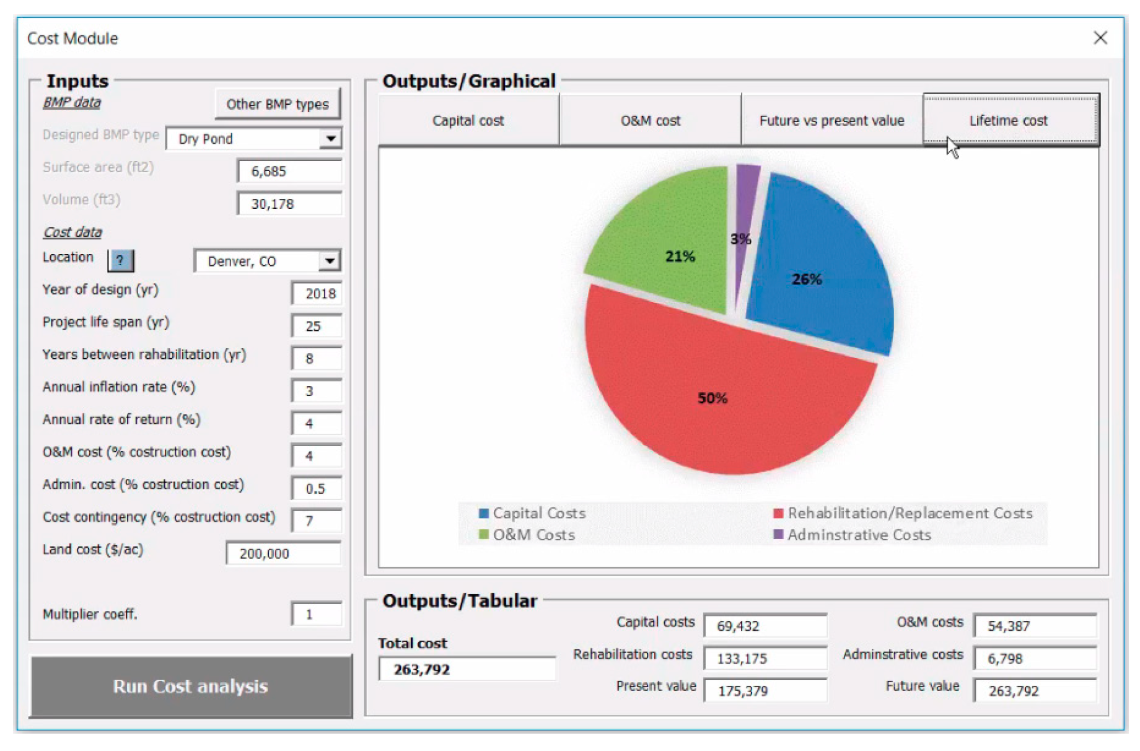1140x751 pixels.
Task: Click the Volume (ft3) input field
Action: pos(289,203)
